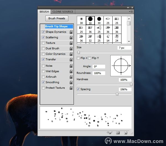166x146 pixels.
Task: Click the Roundness value field
Action: [x=99, y=73]
